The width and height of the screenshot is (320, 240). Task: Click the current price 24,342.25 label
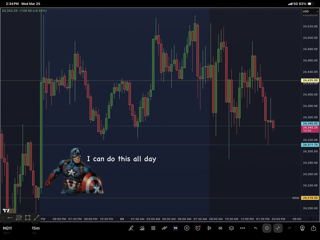point(310,129)
